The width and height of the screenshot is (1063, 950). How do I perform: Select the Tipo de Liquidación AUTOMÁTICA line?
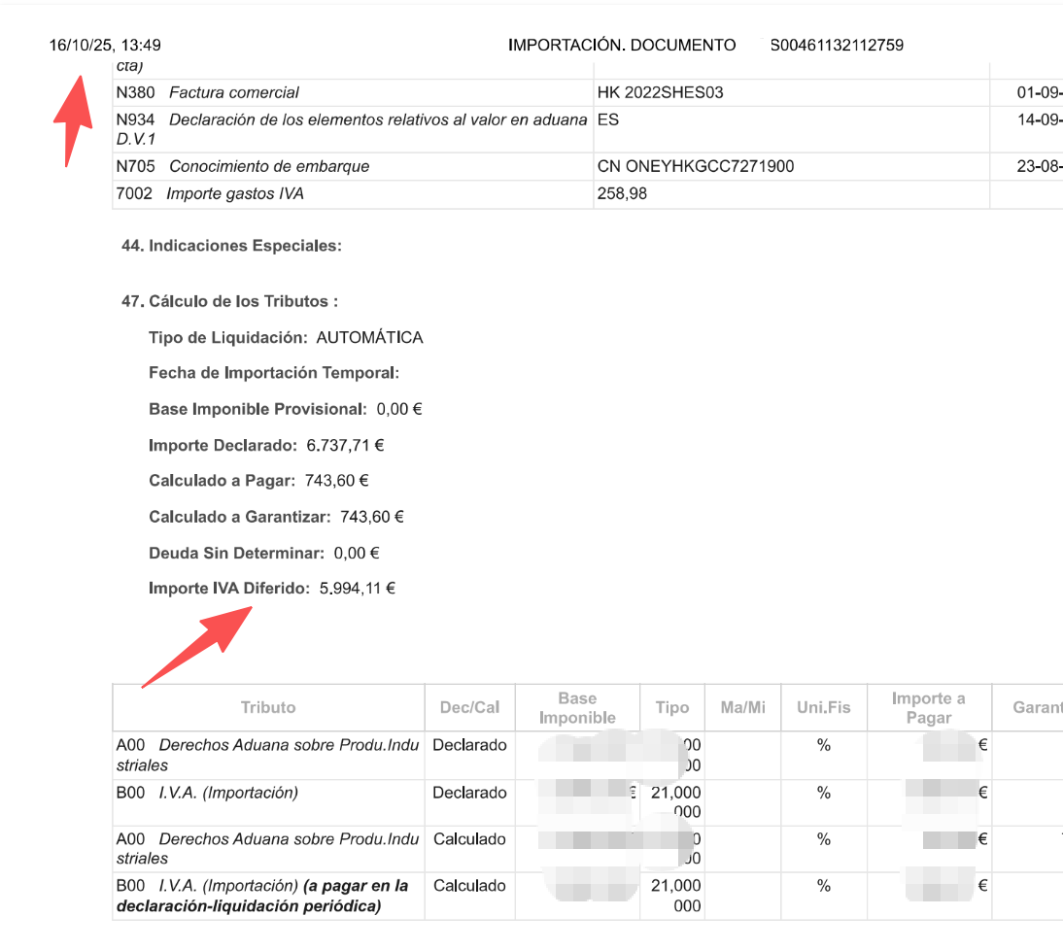tap(286, 338)
